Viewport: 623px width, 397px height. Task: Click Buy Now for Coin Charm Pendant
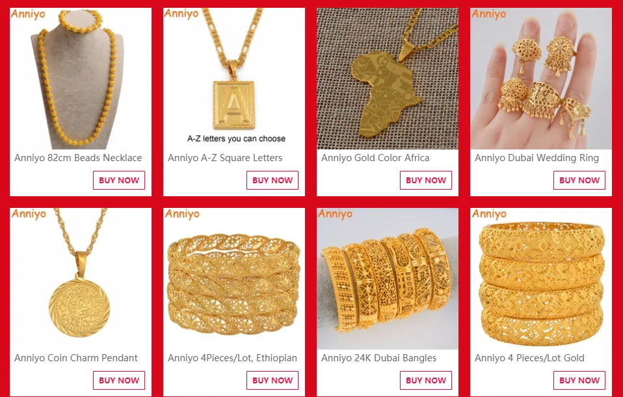(x=119, y=380)
